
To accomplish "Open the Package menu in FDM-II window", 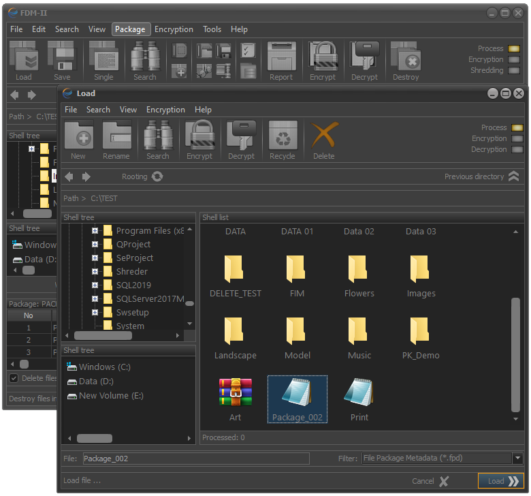I will (x=131, y=29).
